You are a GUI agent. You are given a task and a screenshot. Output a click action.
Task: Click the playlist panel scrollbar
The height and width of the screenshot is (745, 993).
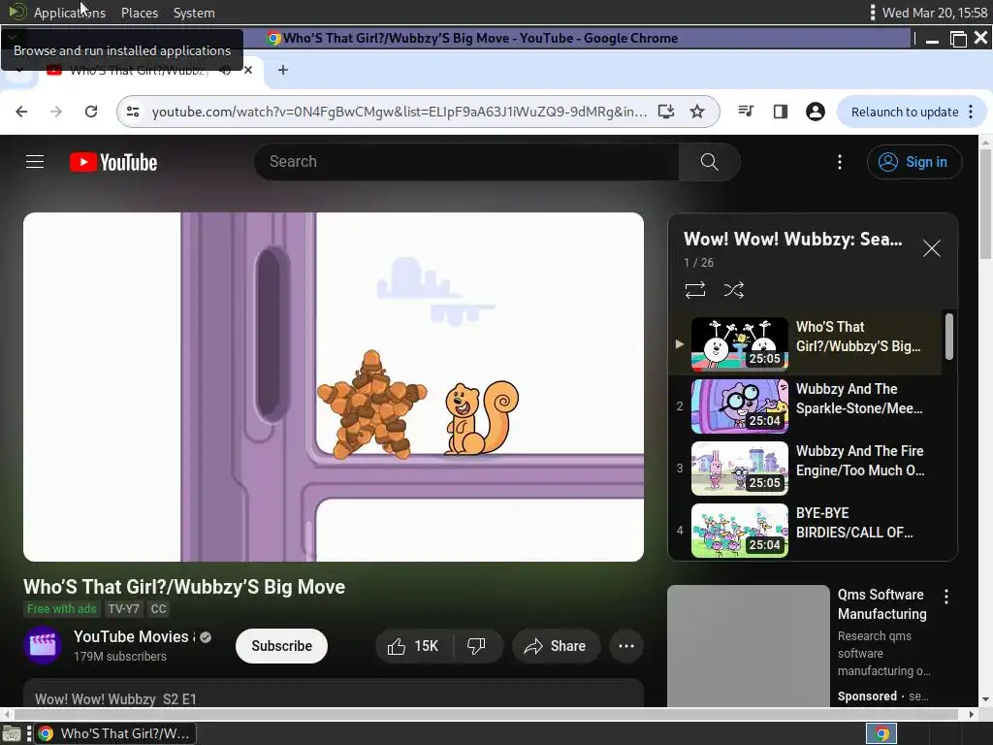pyautogui.click(x=948, y=337)
